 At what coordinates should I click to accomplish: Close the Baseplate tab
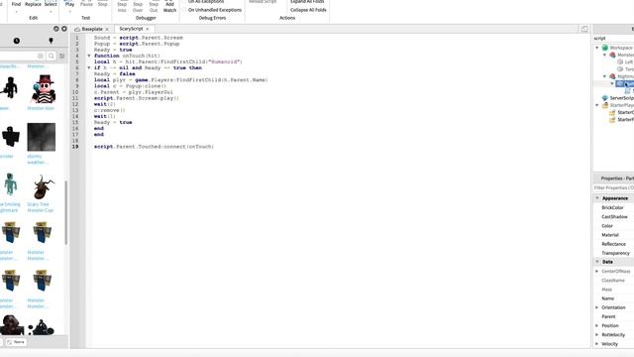pos(107,29)
